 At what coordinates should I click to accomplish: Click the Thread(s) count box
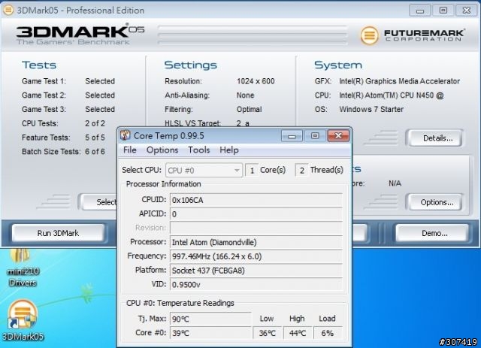point(302,171)
